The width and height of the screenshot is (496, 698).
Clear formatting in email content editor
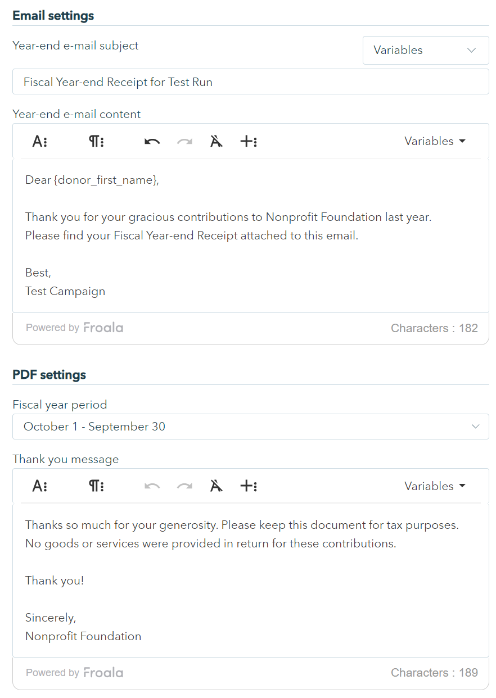(217, 142)
